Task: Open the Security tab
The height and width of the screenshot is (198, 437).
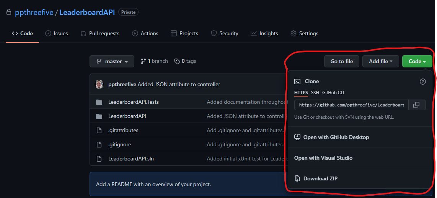Action: (225, 33)
